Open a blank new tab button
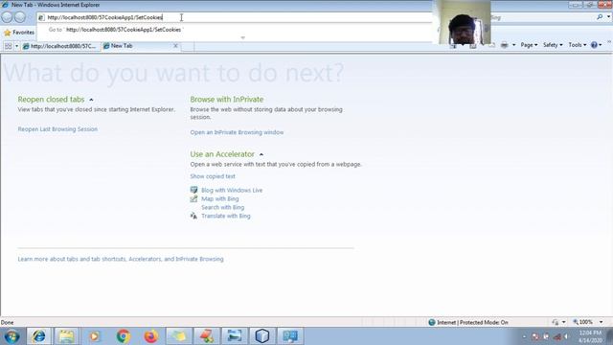 [188, 47]
